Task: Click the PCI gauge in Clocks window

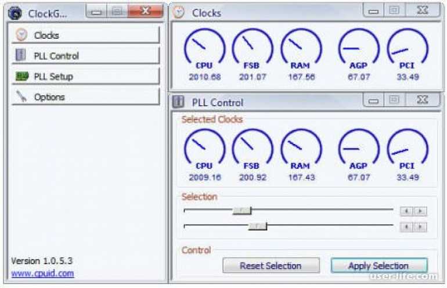Action: pyautogui.click(x=408, y=47)
